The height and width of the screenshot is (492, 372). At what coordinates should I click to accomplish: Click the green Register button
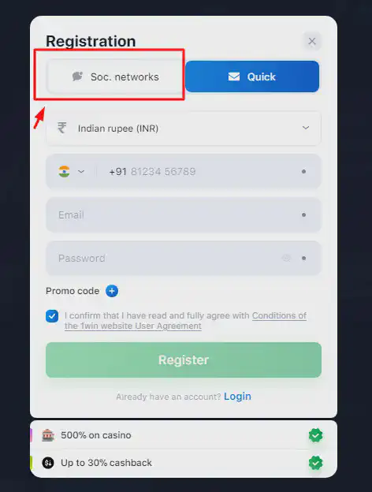coord(184,360)
